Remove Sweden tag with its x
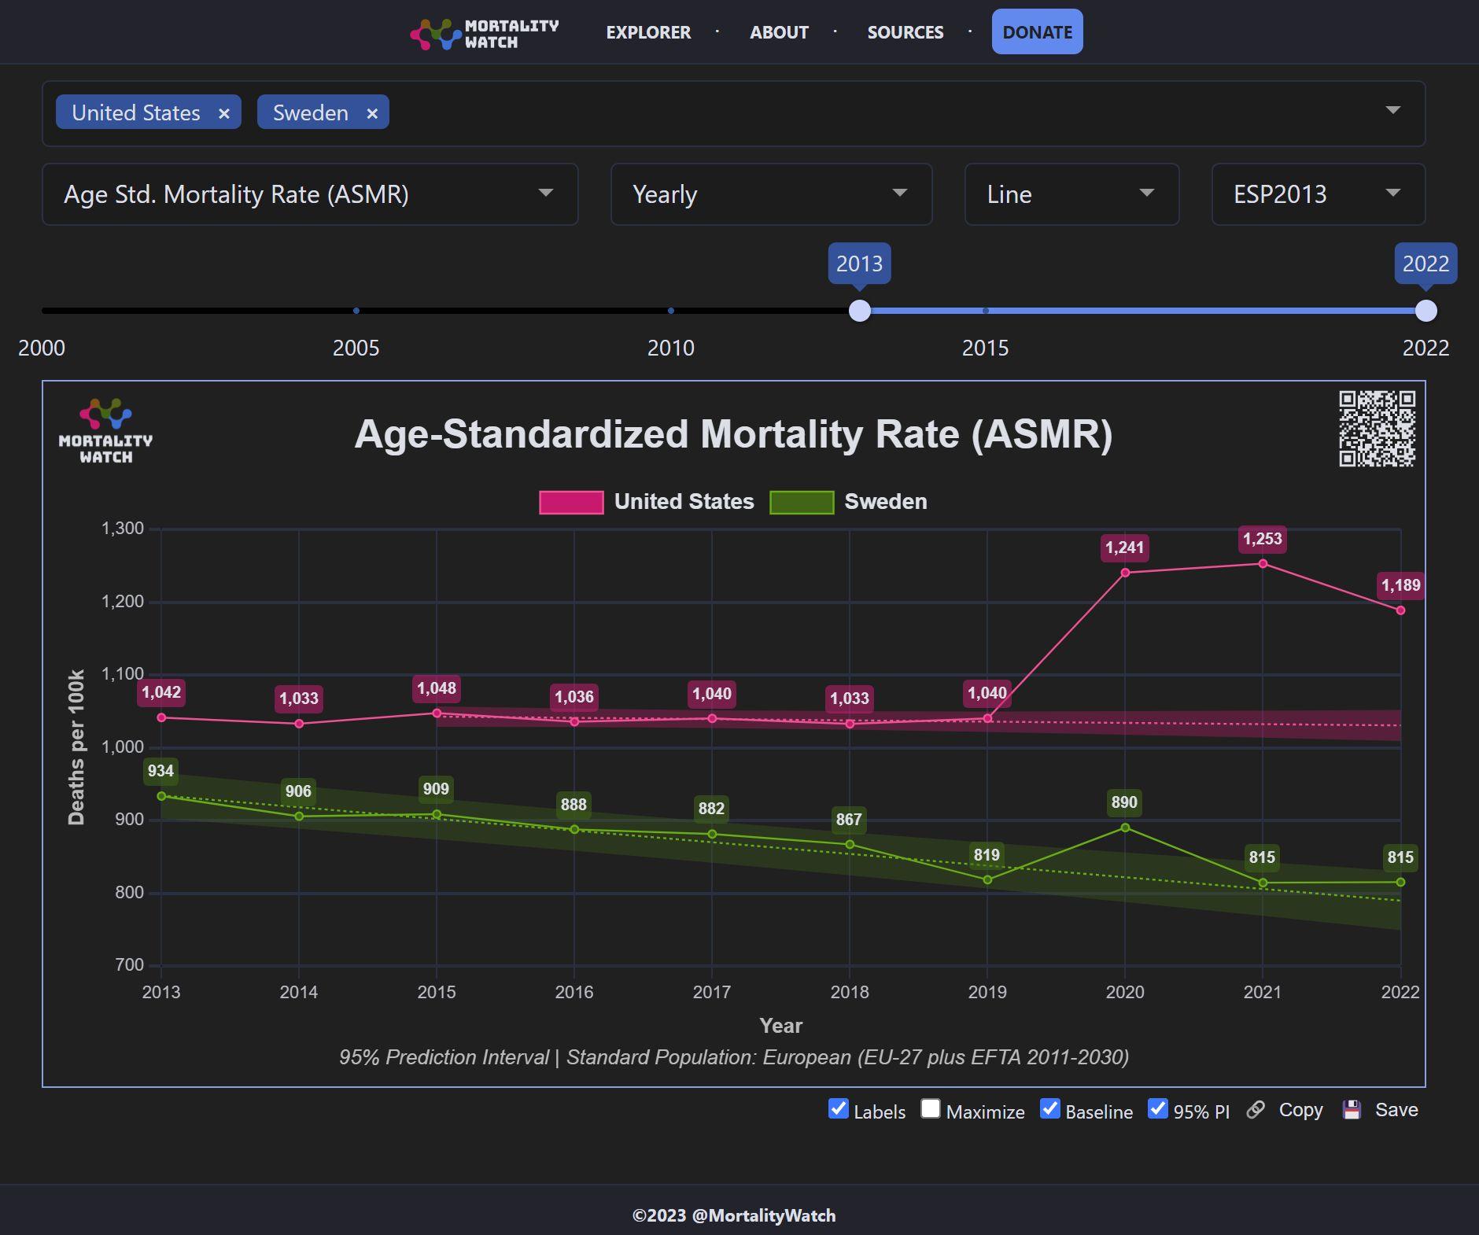The width and height of the screenshot is (1479, 1235). [x=372, y=113]
